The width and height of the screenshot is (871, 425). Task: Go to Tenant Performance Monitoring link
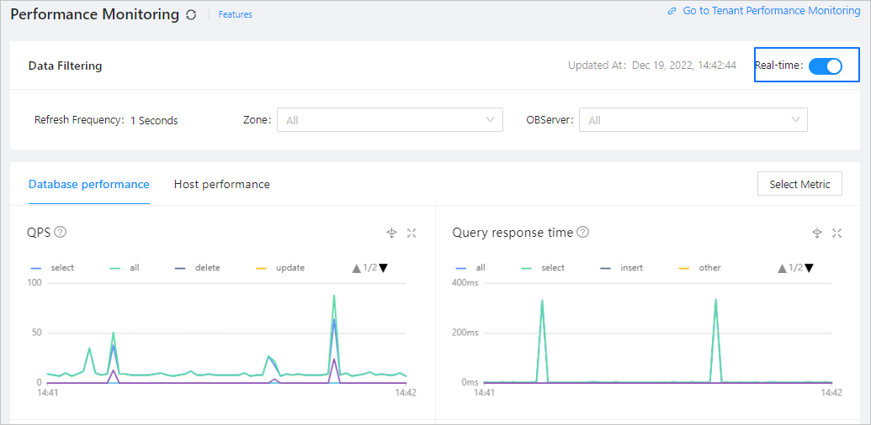(772, 11)
